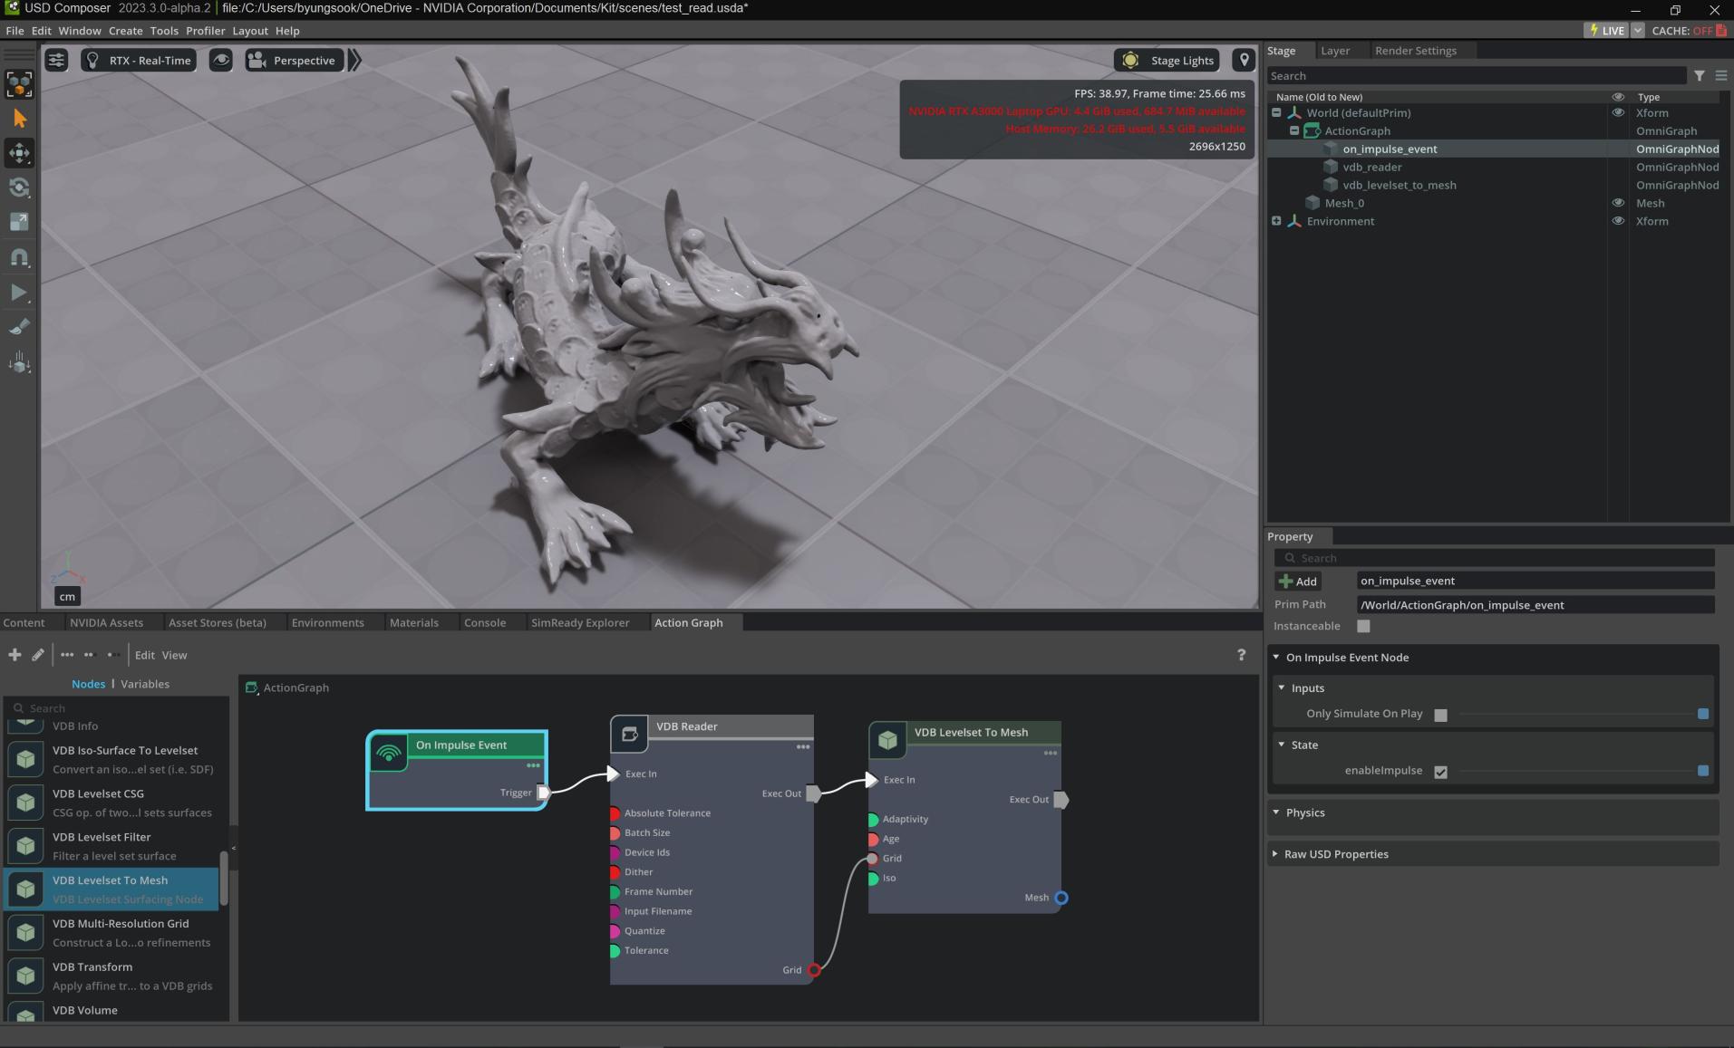Click the viewport location pin icon
Viewport: 1734px width, 1048px height.
click(x=1244, y=61)
